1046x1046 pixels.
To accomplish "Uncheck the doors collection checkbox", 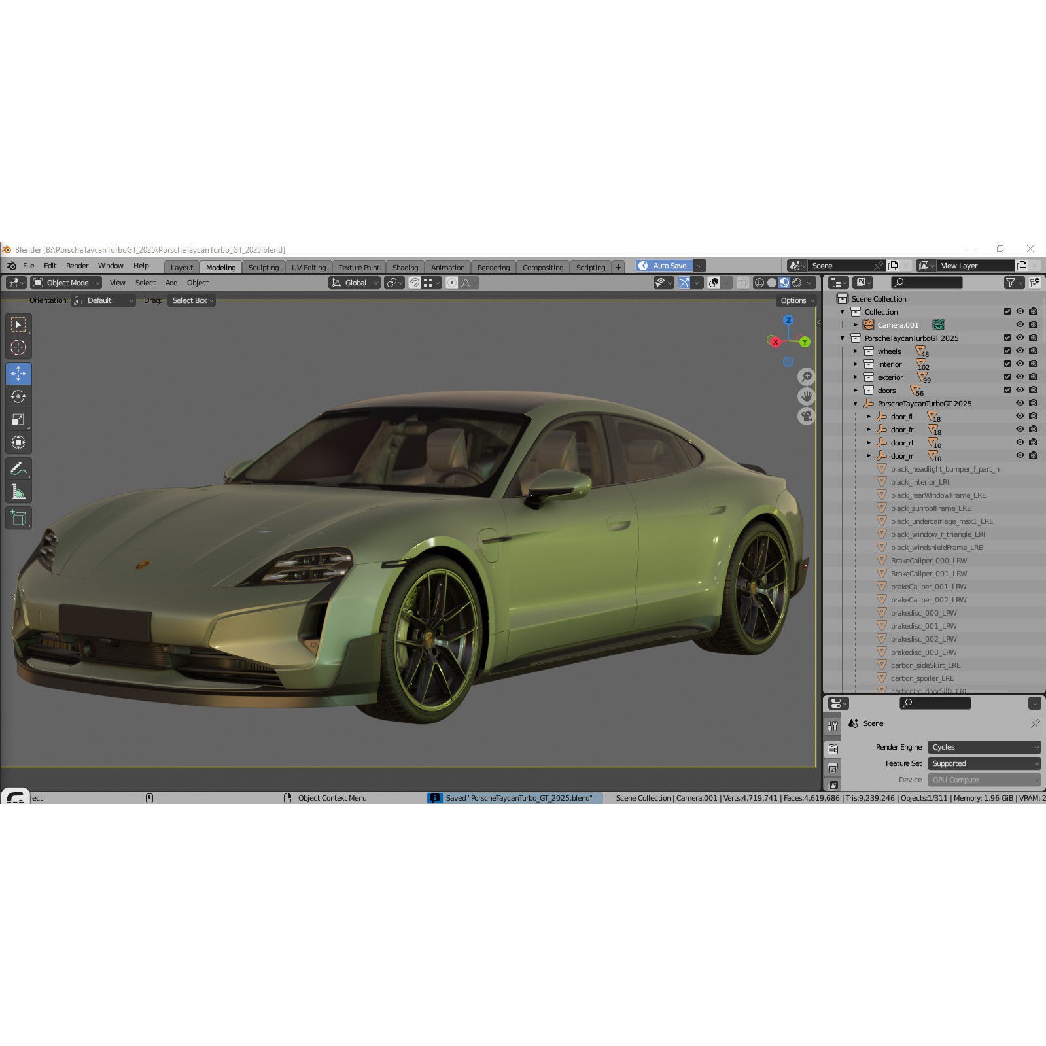I will pos(1007,391).
